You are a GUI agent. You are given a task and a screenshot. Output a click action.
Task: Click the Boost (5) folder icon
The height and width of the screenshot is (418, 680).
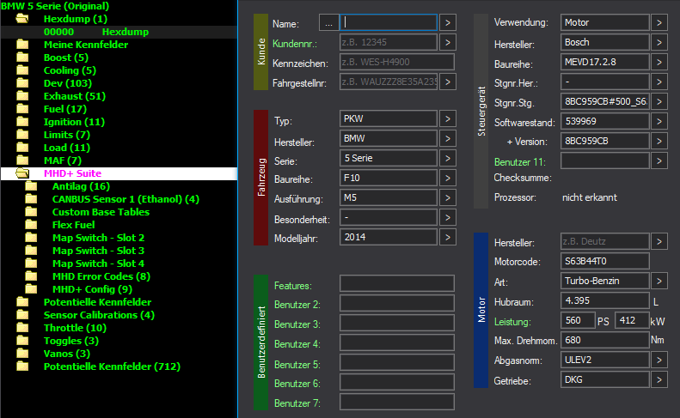pos(22,58)
